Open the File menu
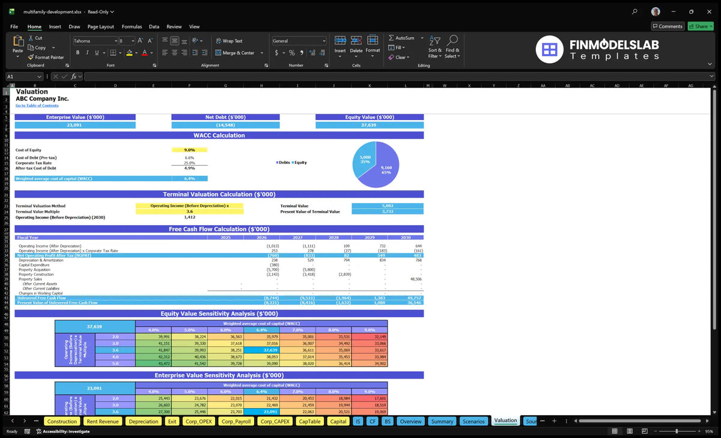The width and height of the screenshot is (721, 438). [x=14, y=26]
